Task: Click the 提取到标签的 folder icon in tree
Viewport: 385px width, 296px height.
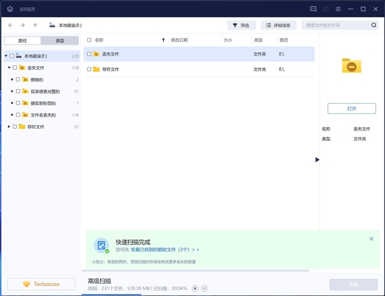Action: [25, 103]
